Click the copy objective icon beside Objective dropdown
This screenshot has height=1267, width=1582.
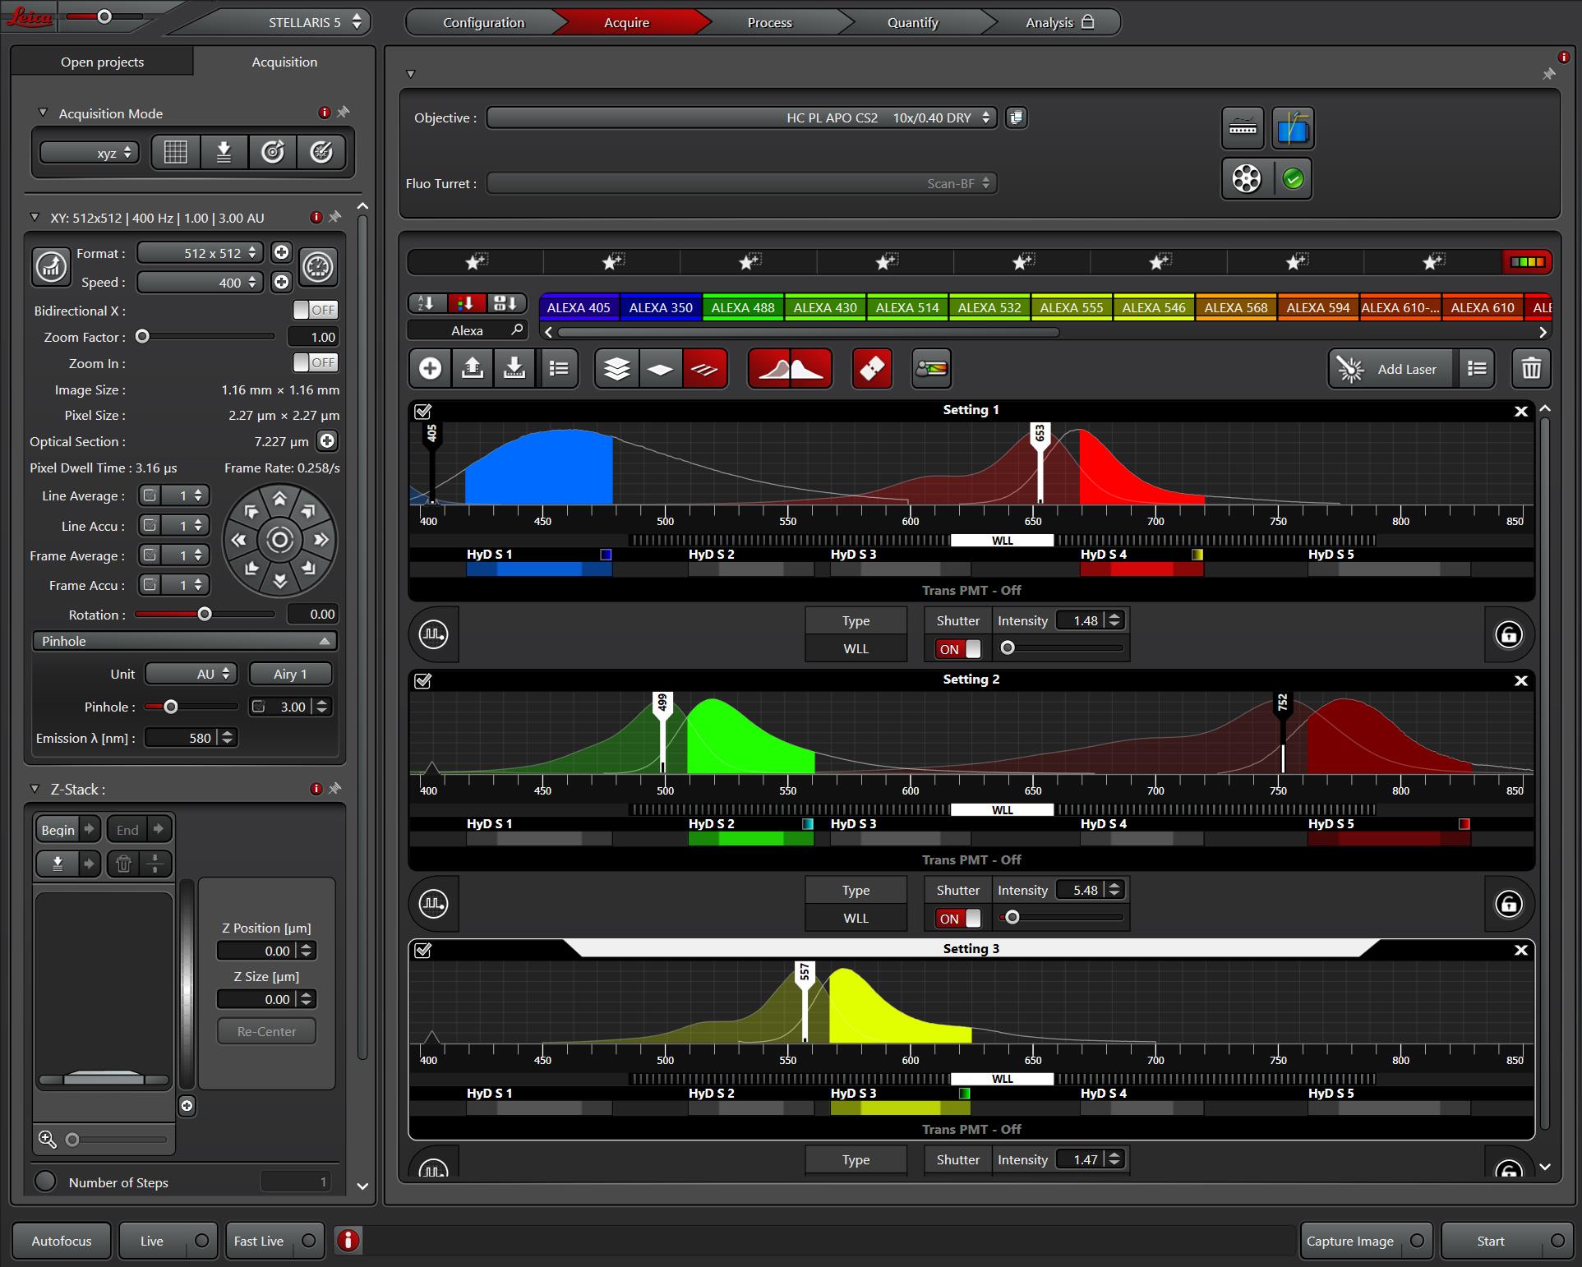[1017, 117]
